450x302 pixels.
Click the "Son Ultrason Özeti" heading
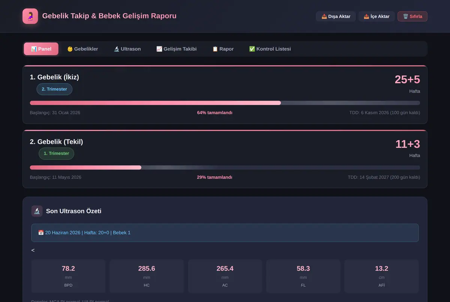pos(73,211)
